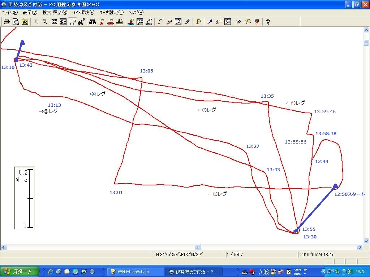The width and height of the screenshot is (370, 277).
Task: Click the curved route line icon
Action: click(160, 22)
